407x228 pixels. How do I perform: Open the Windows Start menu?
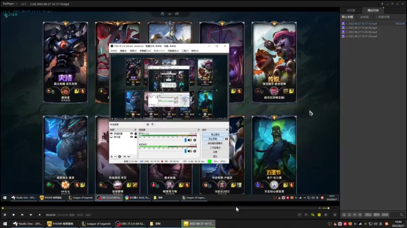pos(5,224)
